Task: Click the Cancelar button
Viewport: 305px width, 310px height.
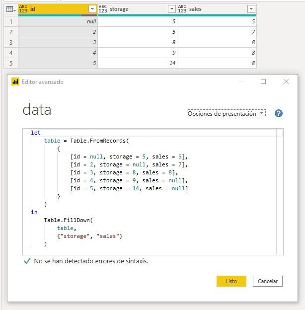Action: (x=268, y=281)
